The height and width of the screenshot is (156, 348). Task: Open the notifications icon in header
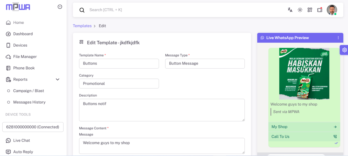click(320, 10)
